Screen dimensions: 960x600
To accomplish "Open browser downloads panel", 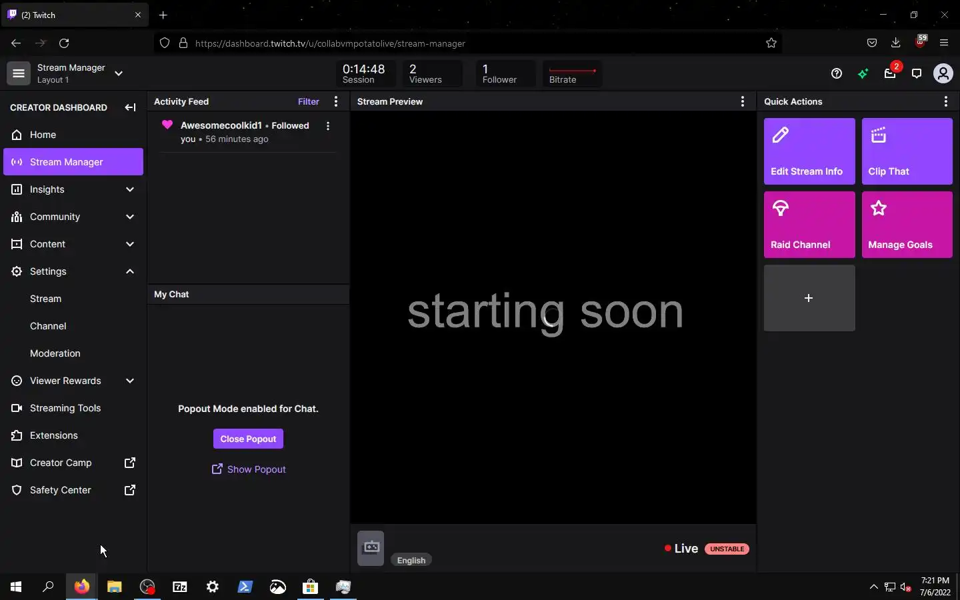I will pyautogui.click(x=896, y=43).
